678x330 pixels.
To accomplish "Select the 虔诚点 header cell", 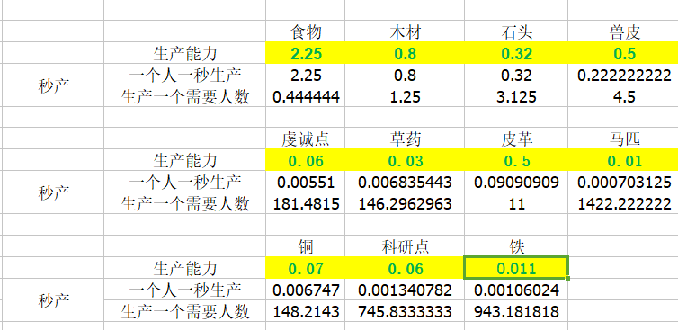I will click(x=305, y=138).
